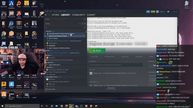193x108 pixels.
Task: Open the COMMUNITY tab
Action: pos(78,15)
